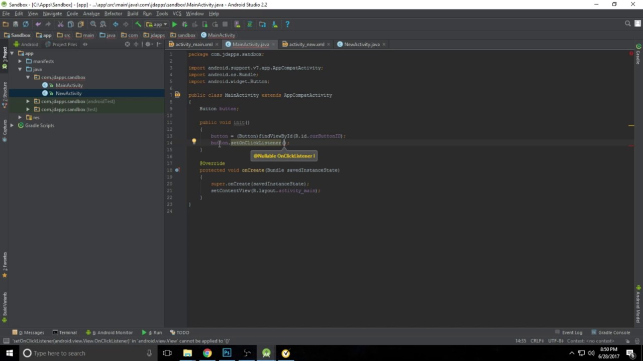Viewport: 643px width, 361px height.
Task: Expand the res folder
Action: pos(20,117)
